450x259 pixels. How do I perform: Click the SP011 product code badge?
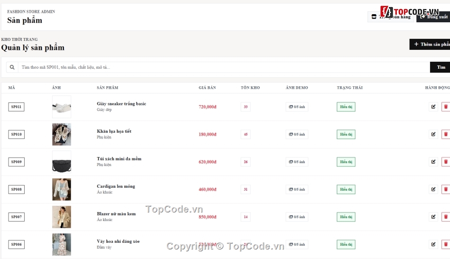(x=16, y=107)
